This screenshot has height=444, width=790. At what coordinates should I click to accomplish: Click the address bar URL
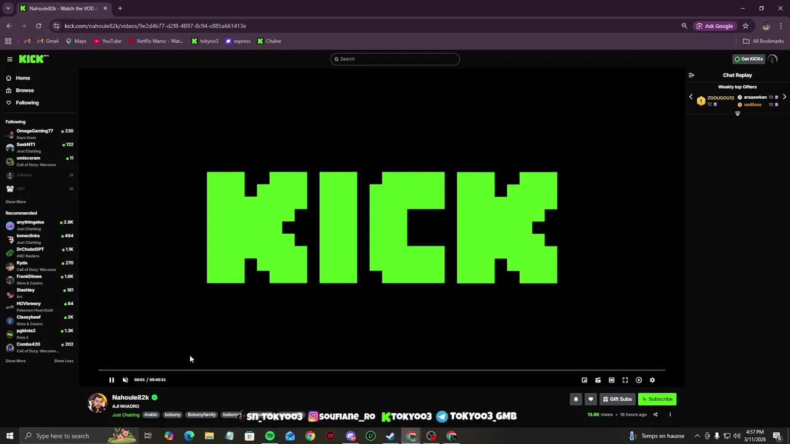[x=156, y=26]
